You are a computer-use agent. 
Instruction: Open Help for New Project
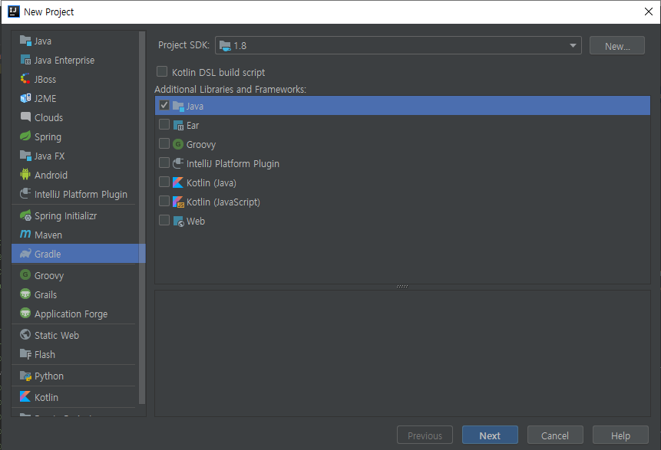620,435
